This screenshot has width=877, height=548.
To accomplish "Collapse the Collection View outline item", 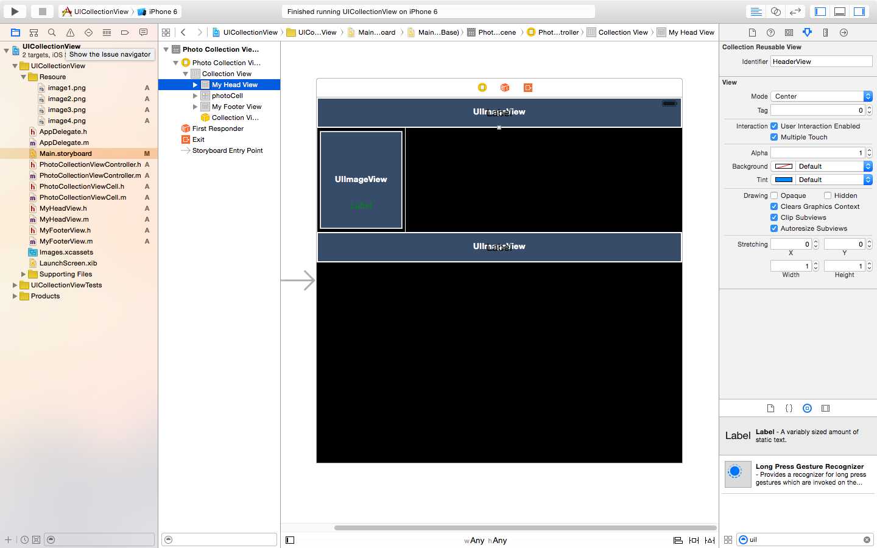I will click(185, 74).
